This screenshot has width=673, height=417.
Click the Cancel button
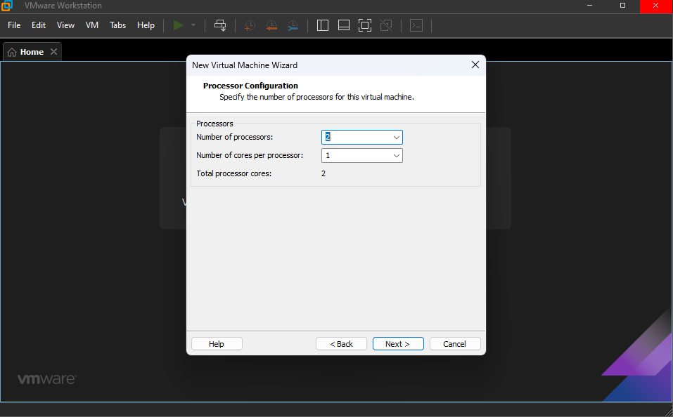coord(455,344)
